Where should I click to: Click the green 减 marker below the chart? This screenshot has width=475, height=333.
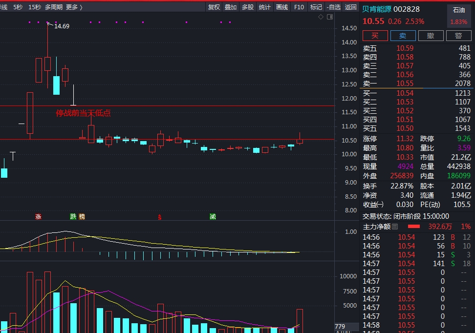point(213,216)
